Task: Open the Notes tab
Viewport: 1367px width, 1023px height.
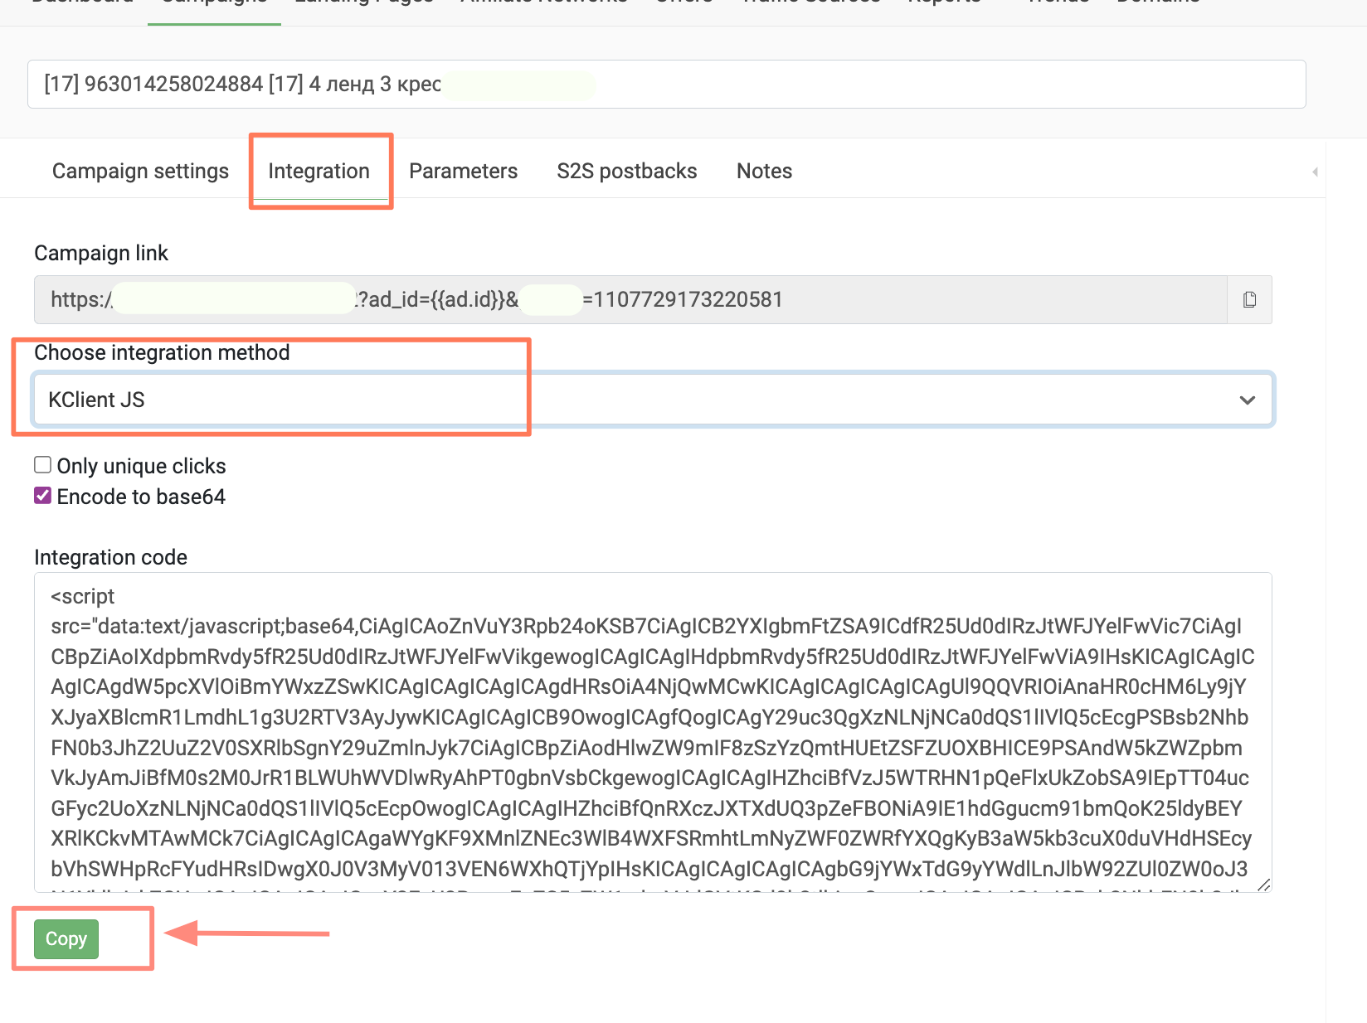Action: pos(764,171)
